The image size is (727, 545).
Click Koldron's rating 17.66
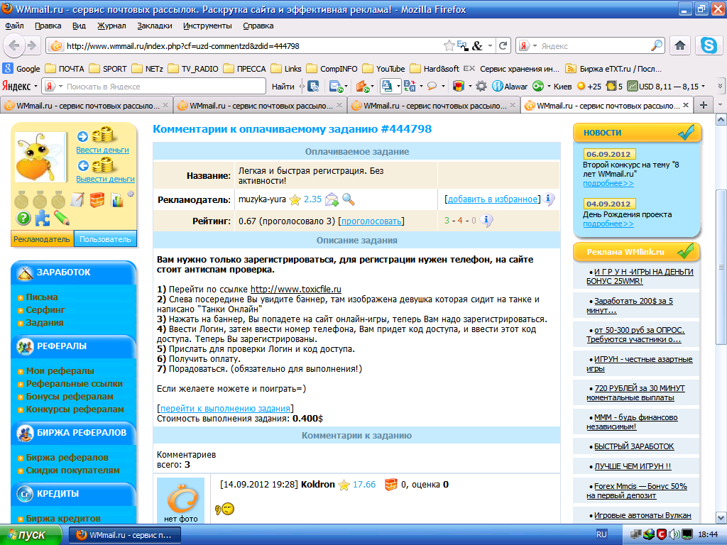click(x=364, y=484)
